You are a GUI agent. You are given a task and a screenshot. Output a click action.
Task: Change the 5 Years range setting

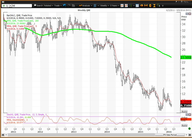[115, 5]
